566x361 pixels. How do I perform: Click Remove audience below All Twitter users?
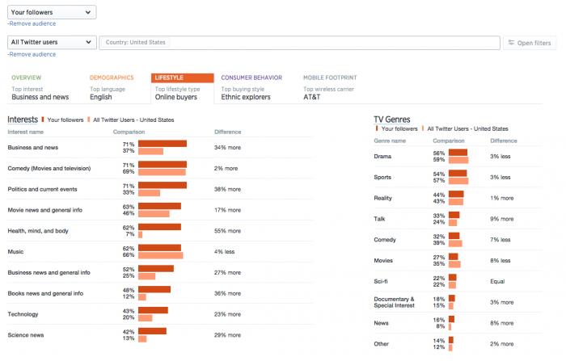(x=32, y=54)
